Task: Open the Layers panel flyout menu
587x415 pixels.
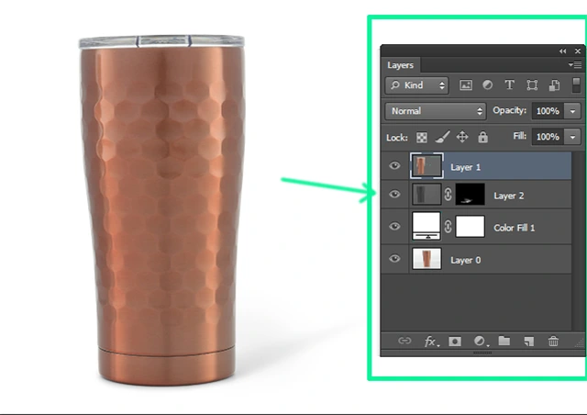Action: tap(575, 65)
